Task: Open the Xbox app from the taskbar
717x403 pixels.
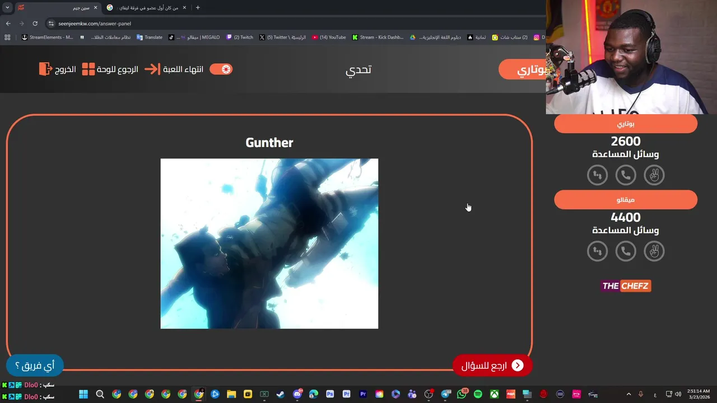Action: coord(494,394)
